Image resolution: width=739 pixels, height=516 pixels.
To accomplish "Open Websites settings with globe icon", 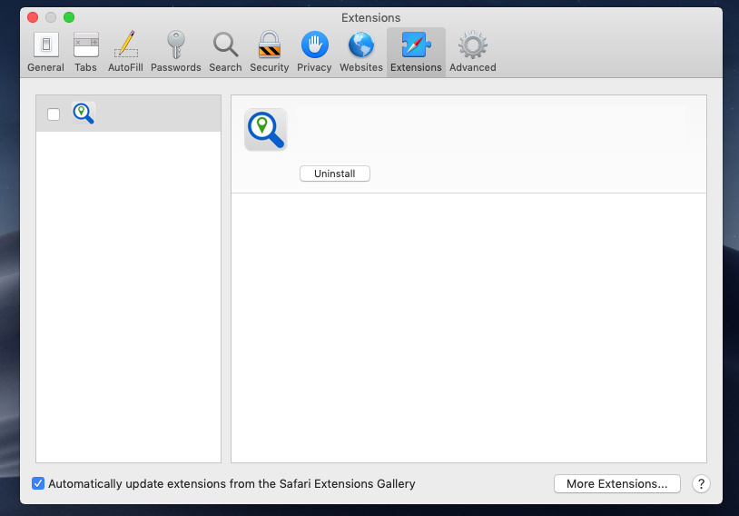I will [361, 52].
